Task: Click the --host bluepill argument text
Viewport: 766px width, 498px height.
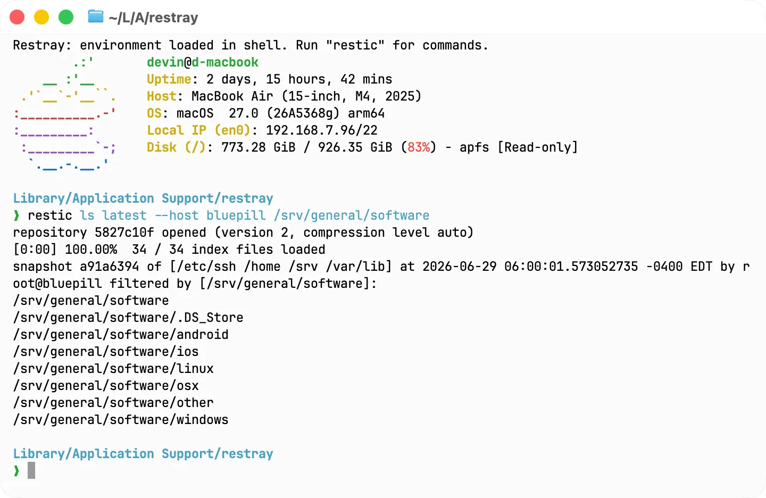Action: pyautogui.click(x=210, y=215)
